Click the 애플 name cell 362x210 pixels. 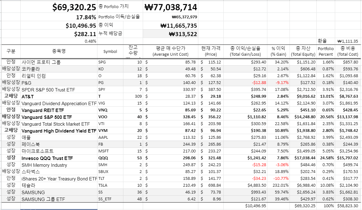click(59, 137)
